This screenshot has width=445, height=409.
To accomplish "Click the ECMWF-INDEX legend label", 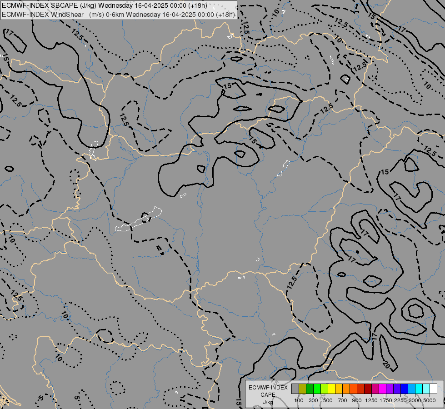I will click(268, 388).
